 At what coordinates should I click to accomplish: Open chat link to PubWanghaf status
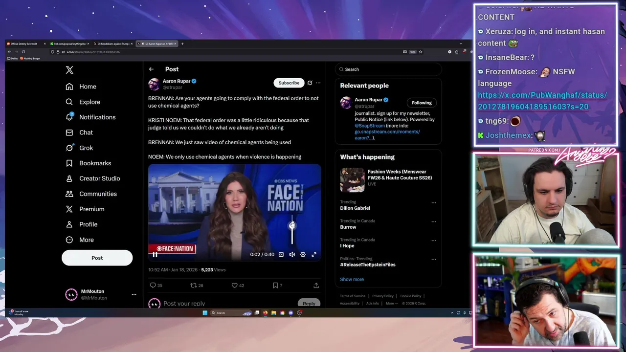(x=542, y=101)
